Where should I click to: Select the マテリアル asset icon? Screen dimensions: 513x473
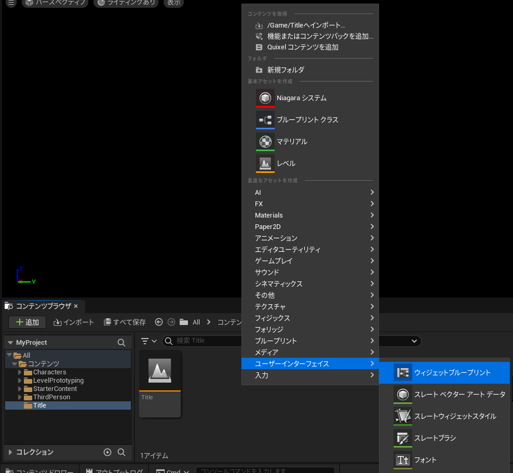click(265, 142)
